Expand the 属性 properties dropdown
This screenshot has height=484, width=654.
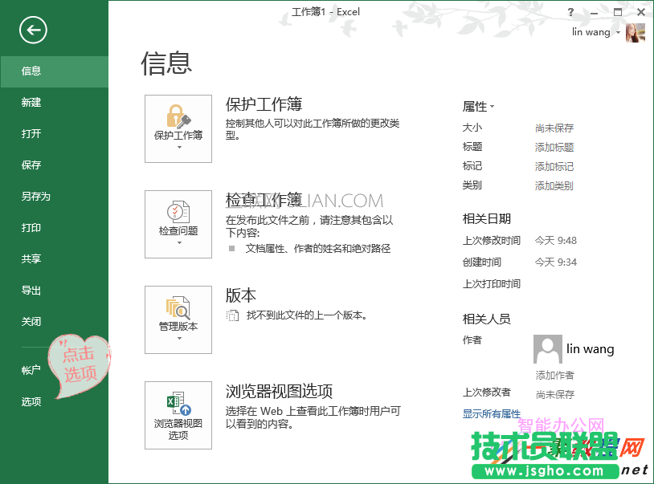click(479, 106)
